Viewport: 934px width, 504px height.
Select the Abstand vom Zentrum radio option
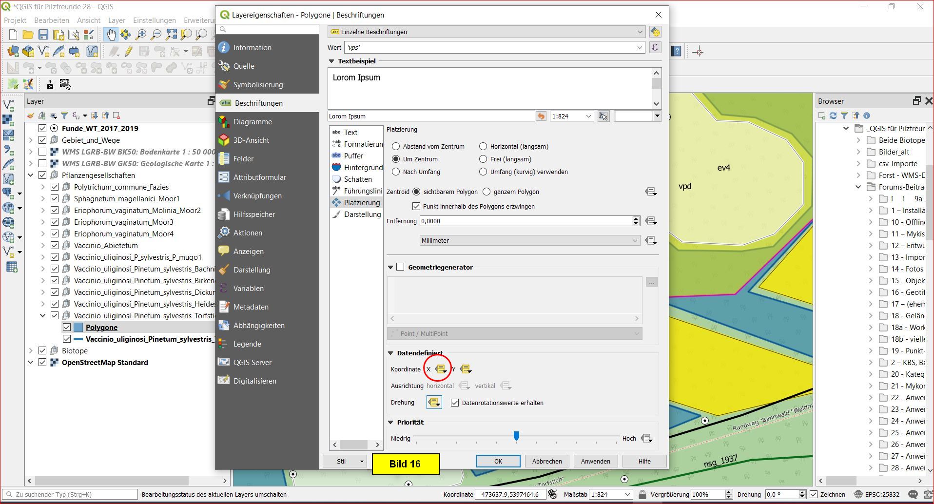396,146
